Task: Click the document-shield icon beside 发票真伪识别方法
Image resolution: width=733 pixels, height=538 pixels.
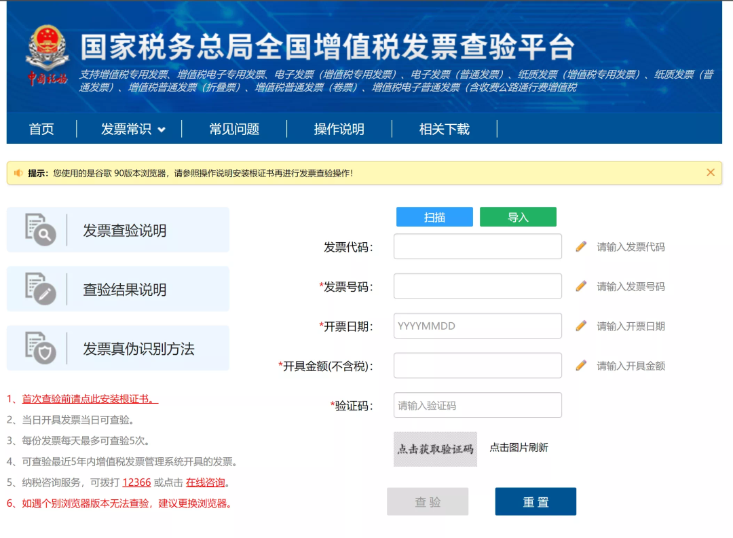Action: 40,348
